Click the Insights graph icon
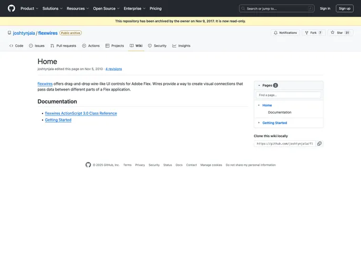Screen dimensions: 361x268 click(x=174, y=46)
